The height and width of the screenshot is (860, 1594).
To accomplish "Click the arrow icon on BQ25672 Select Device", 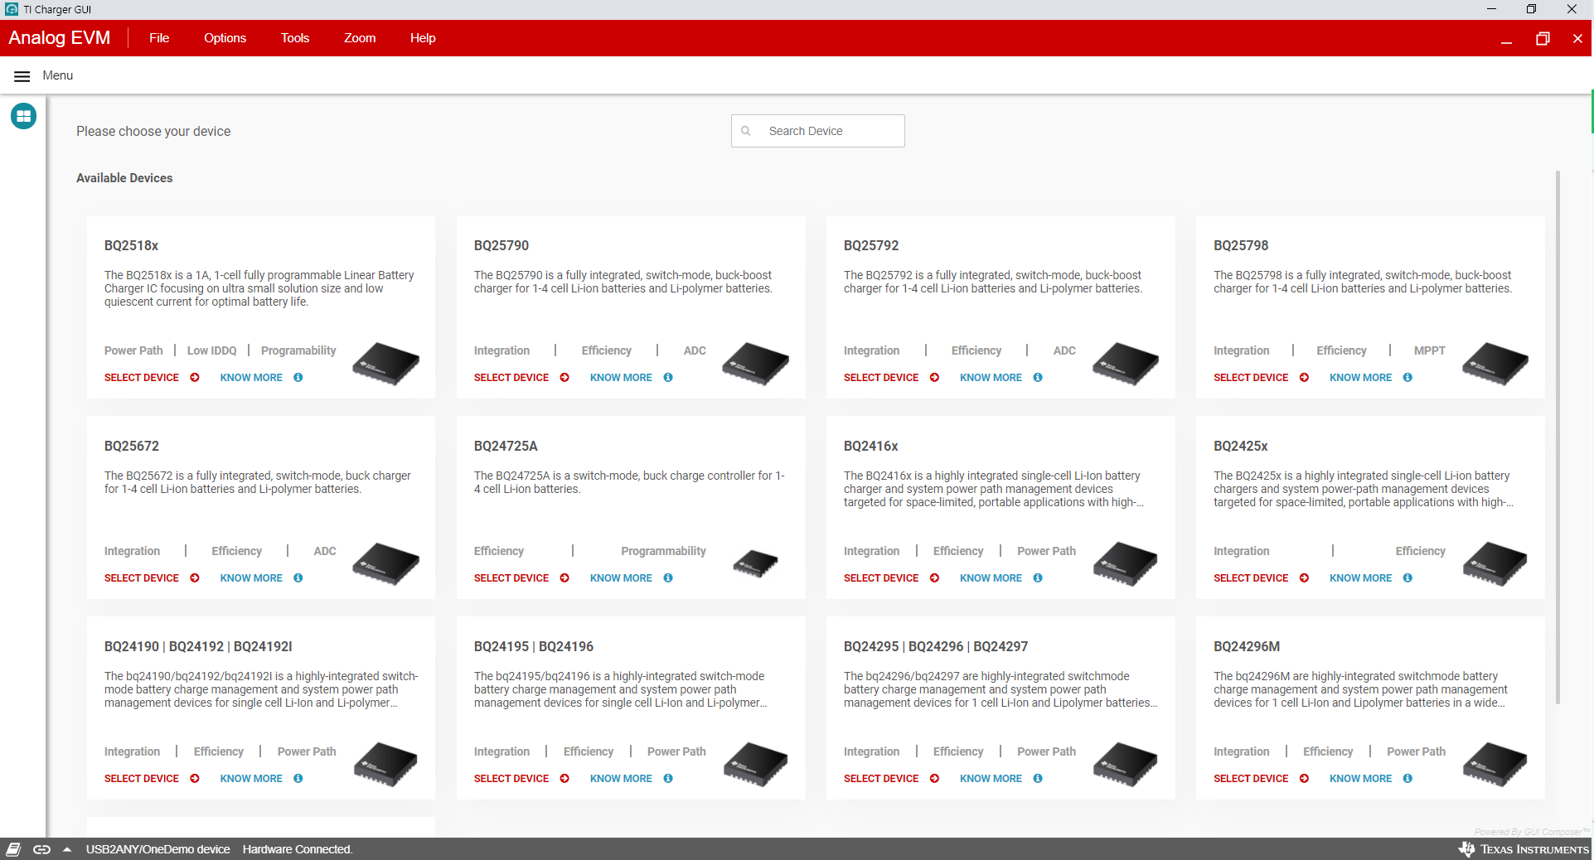I will point(194,578).
